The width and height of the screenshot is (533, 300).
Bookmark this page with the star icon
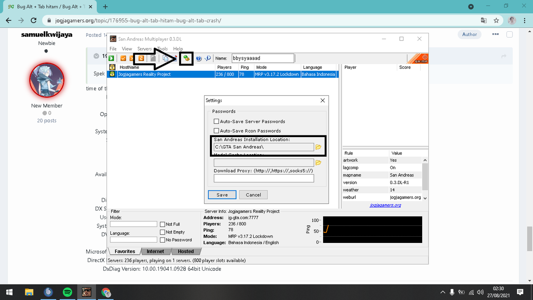496,20
